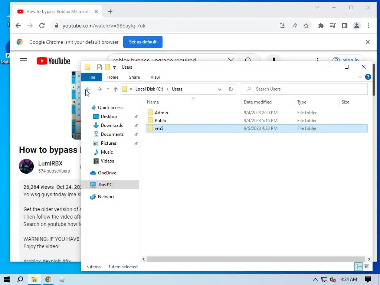Click install app icon in Chrome address bar
380x285 pixels.
coord(282,26)
